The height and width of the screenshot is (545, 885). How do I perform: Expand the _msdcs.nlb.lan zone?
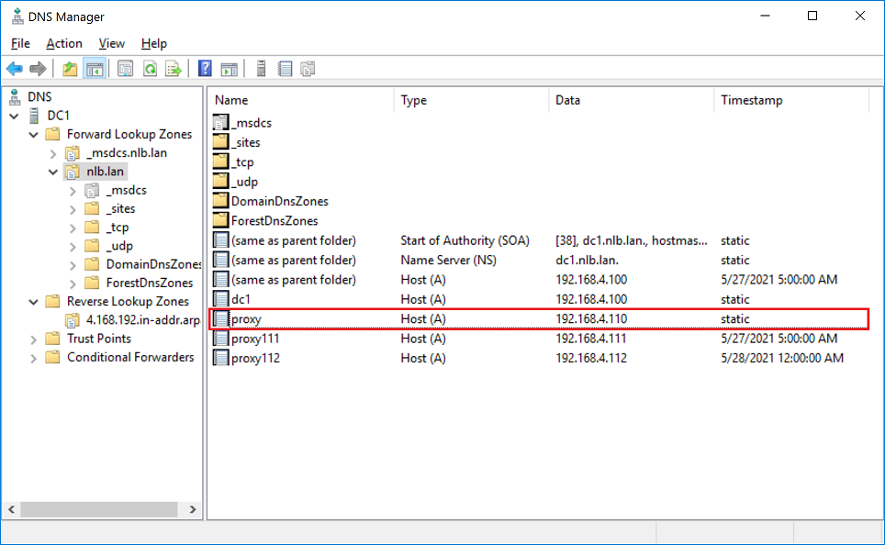tap(53, 153)
